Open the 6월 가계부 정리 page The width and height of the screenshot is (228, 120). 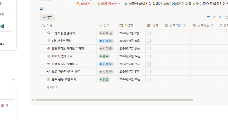pyautogui.click(x=62, y=41)
